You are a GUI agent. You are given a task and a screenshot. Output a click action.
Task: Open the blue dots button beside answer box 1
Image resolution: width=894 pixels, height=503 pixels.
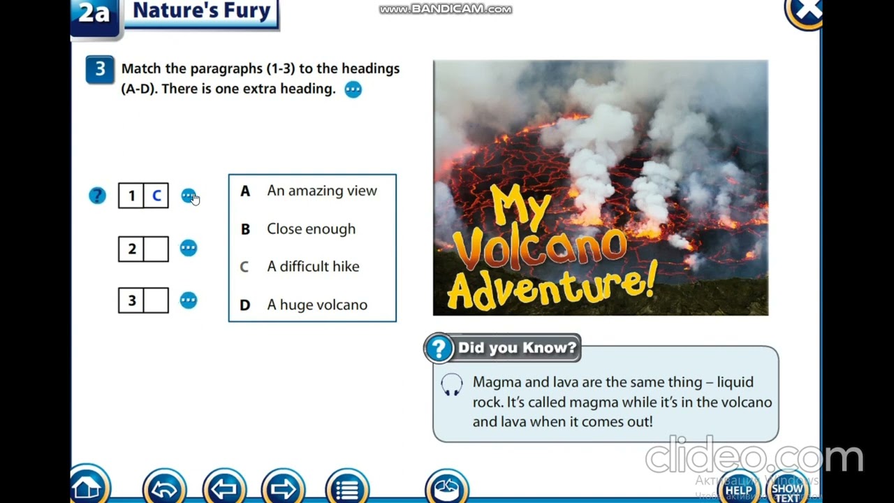(189, 196)
